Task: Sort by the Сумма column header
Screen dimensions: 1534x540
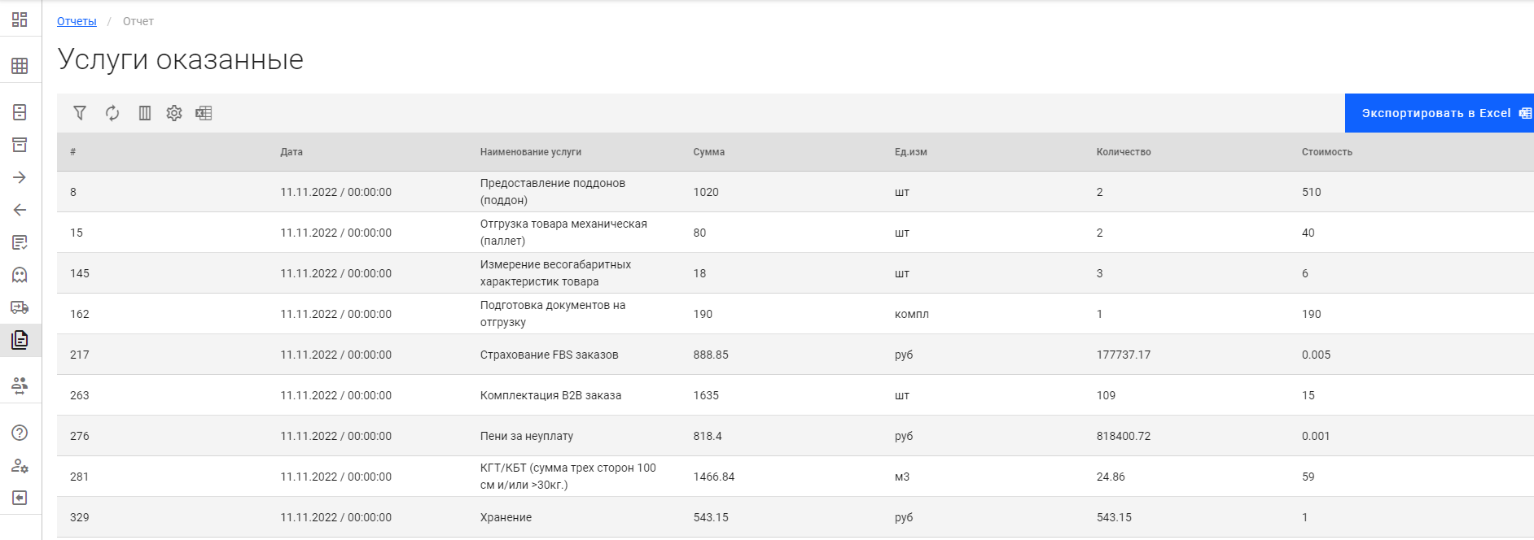Action: (709, 152)
